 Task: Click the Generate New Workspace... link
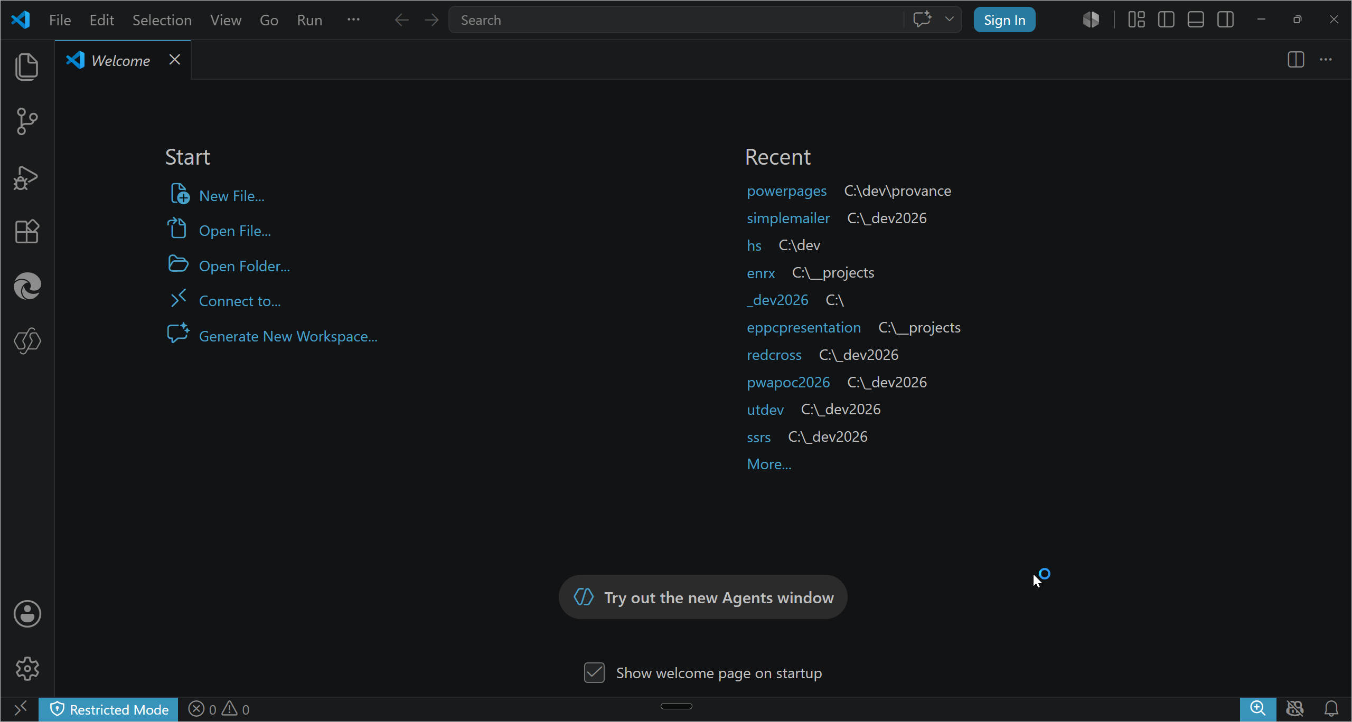[x=288, y=336]
